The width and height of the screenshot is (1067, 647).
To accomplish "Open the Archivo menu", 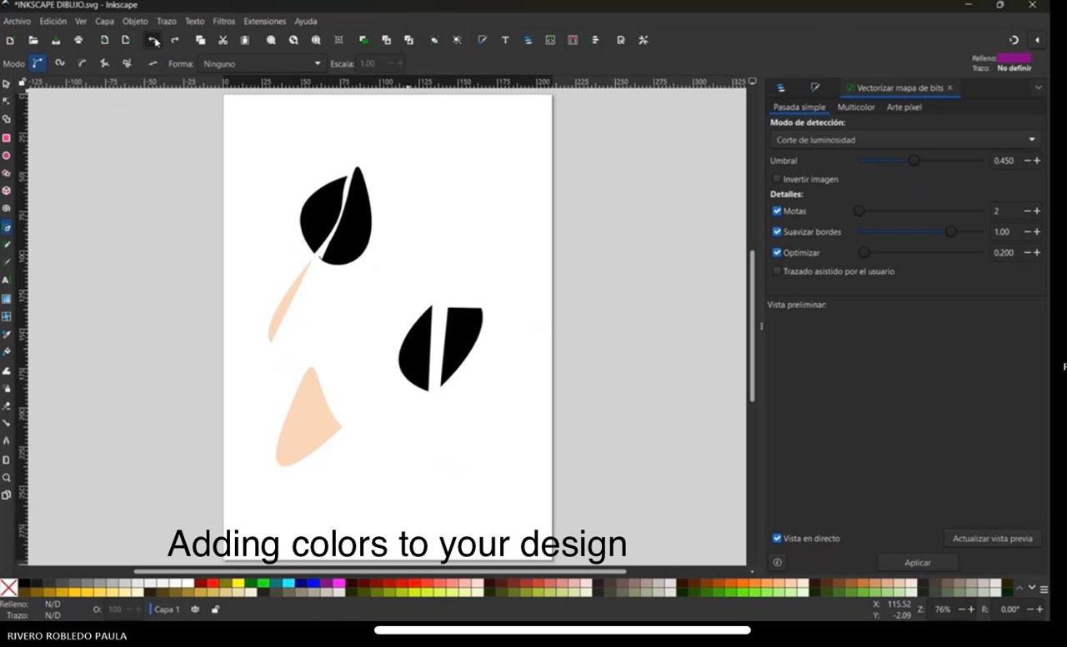I will click(17, 21).
